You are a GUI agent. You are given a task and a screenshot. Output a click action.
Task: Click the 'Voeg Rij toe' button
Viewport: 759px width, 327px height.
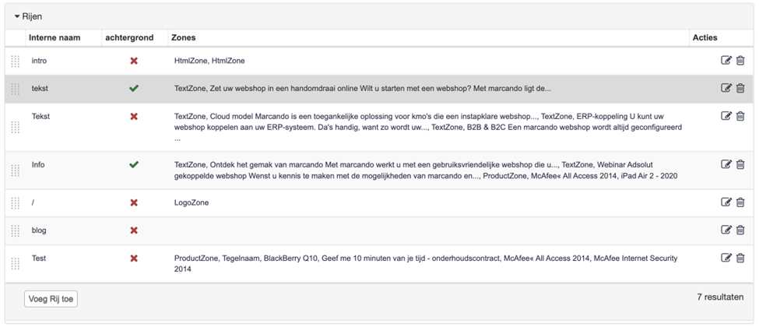pos(51,299)
